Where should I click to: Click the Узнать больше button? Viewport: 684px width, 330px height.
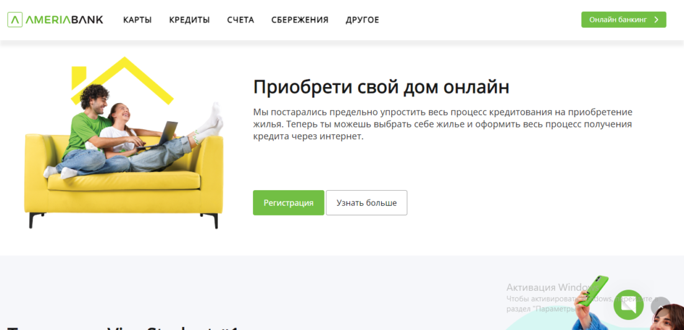click(366, 203)
